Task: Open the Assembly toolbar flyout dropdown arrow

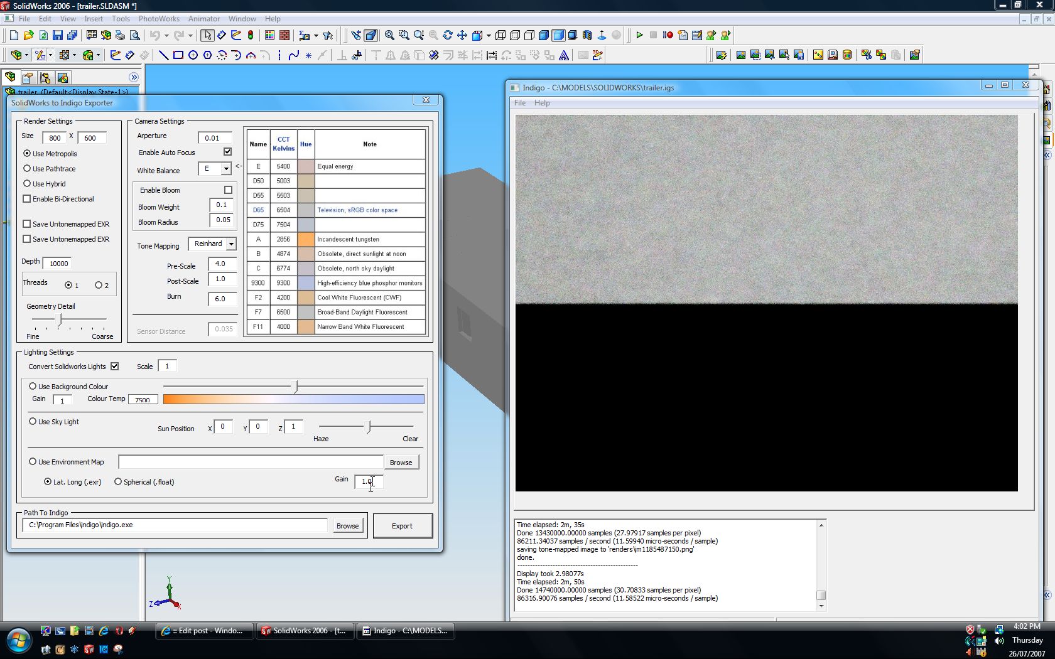Action: click(26, 56)
